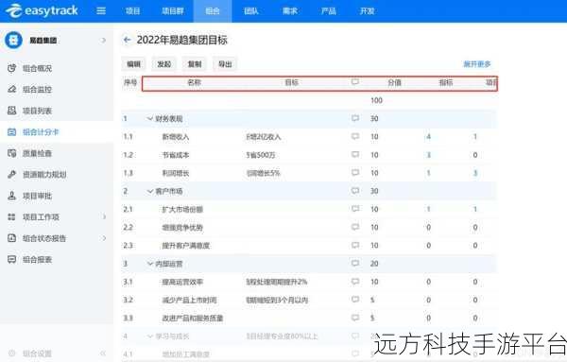Open comments for row 3 内部运营
This screenshot has height=362, width=567.
pos(355,264)
